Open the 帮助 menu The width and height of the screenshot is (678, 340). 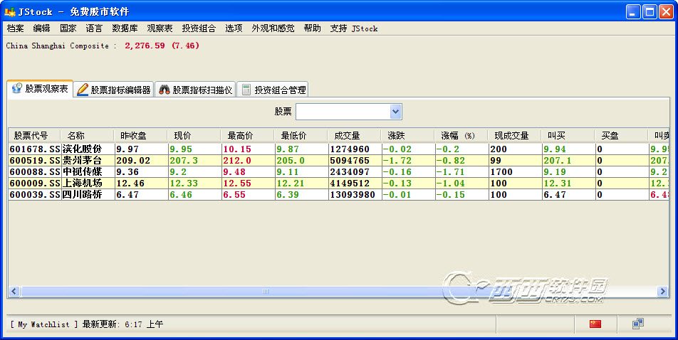[x=312, y=28]
